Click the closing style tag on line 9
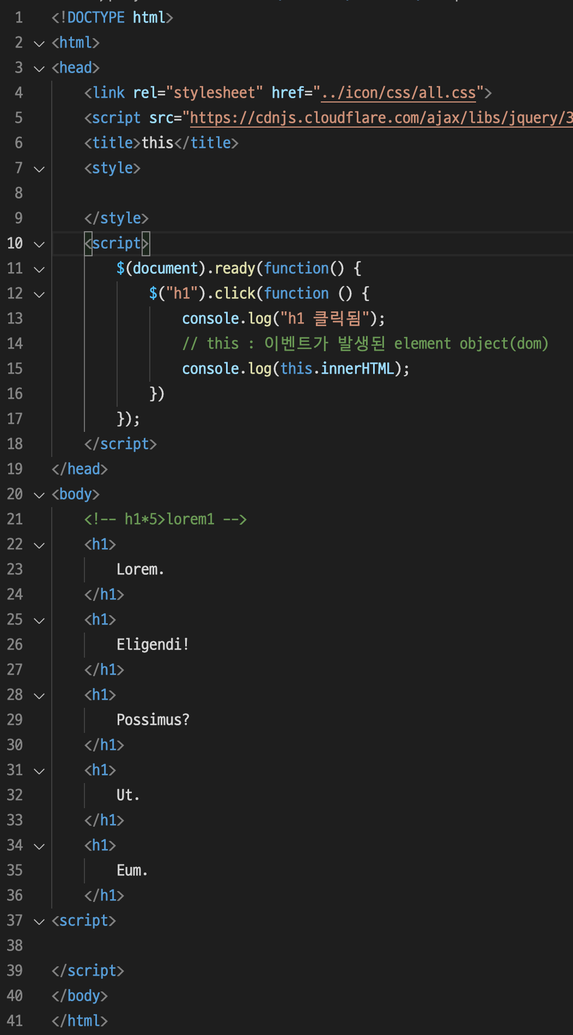Image resolution: width=573 pixels, height=1035 pixels. click(x=117, y=218)
